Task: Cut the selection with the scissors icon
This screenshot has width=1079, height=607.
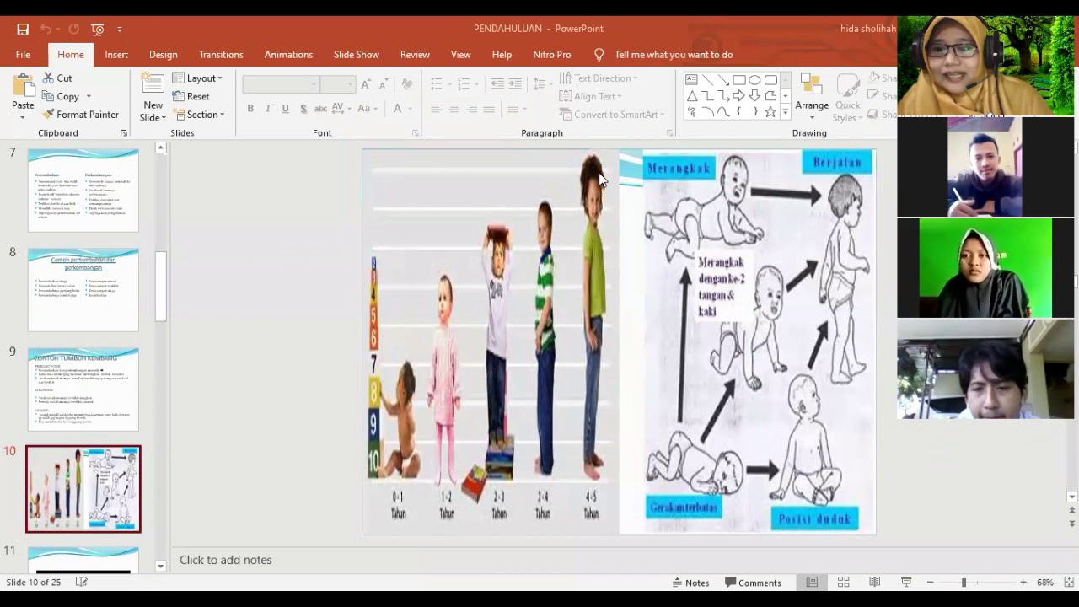Action: tap(57, 78)
